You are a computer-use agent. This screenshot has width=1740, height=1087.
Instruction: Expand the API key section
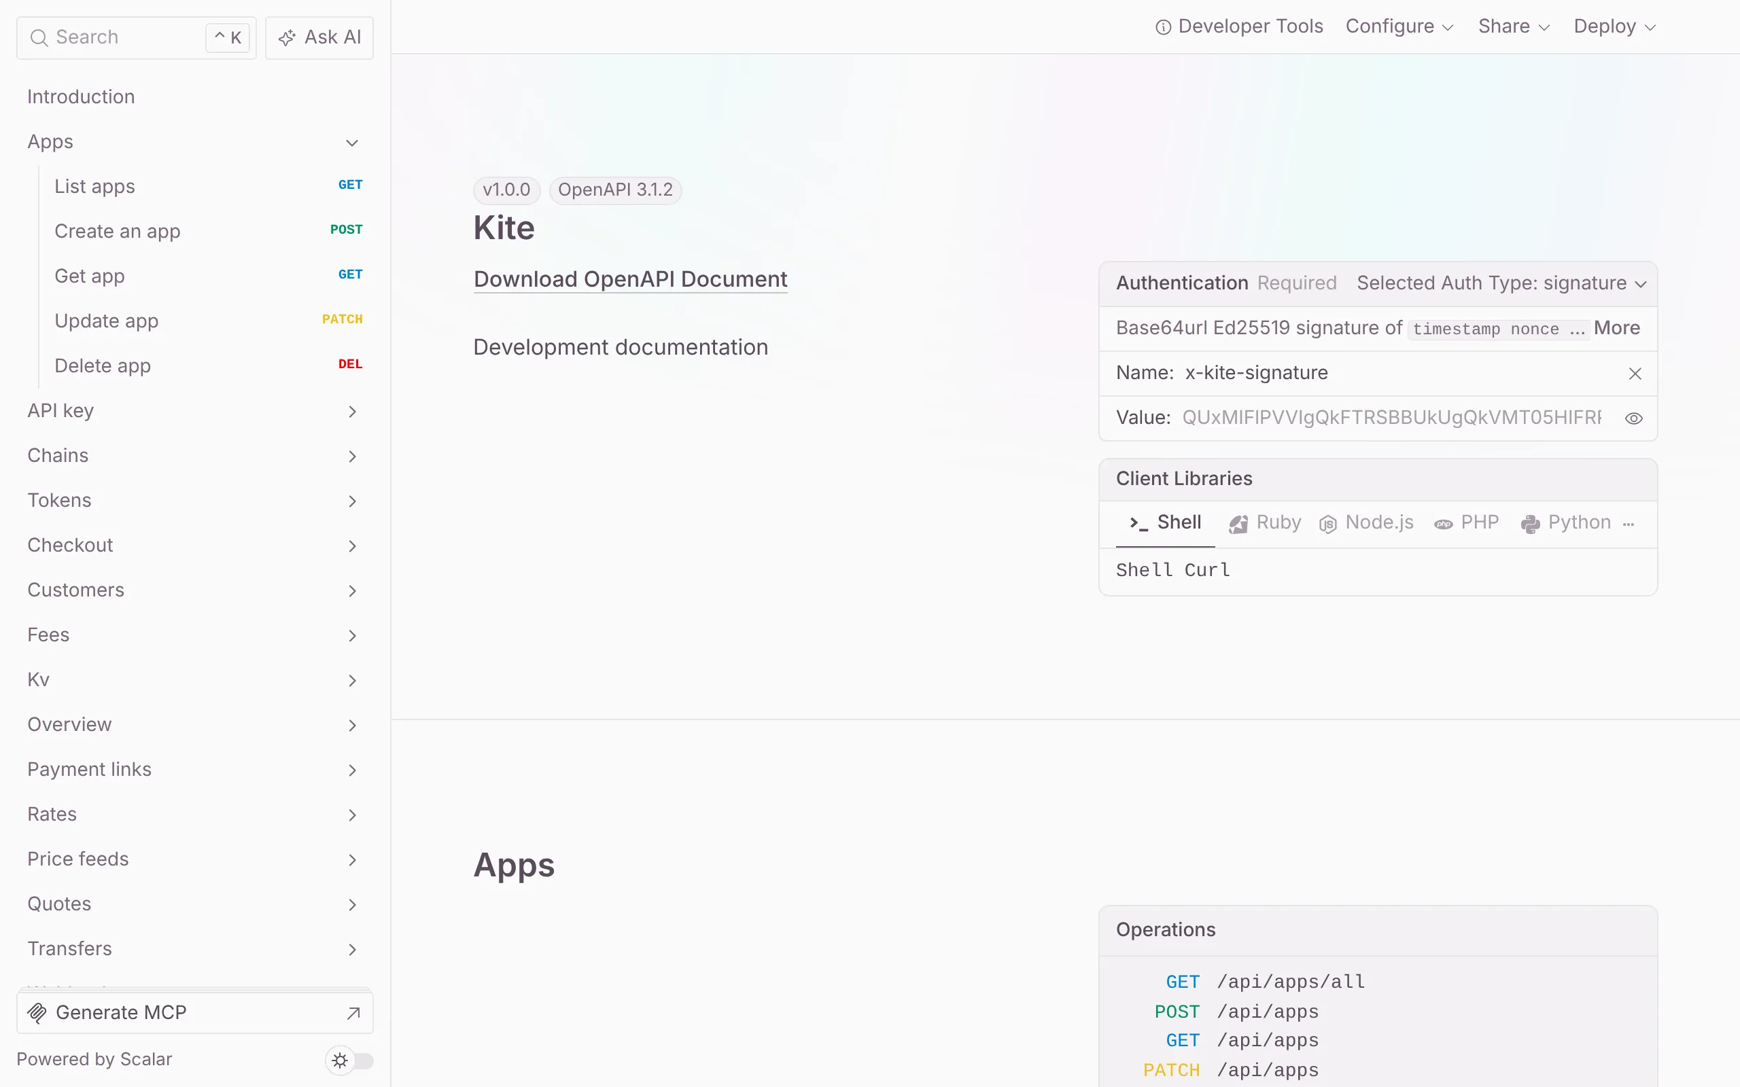(352, 411)
